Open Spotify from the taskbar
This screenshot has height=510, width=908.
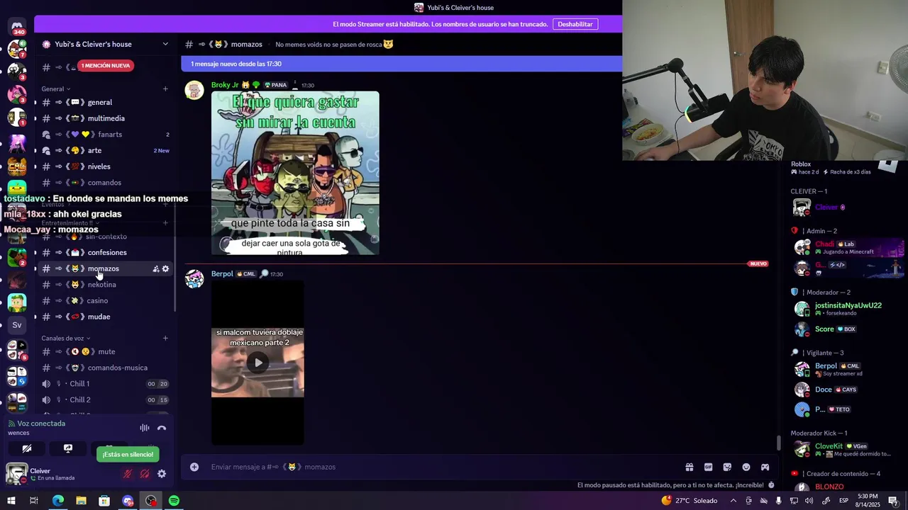point(174,501)
